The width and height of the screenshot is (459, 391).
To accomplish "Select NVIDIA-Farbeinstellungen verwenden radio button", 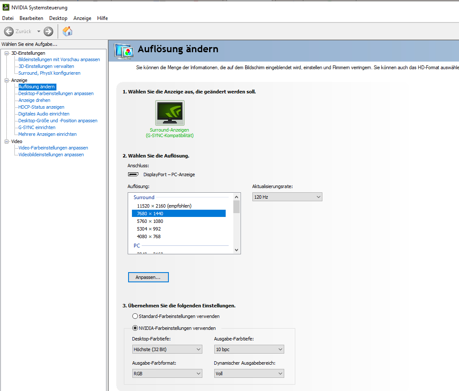I will [135, 328].
